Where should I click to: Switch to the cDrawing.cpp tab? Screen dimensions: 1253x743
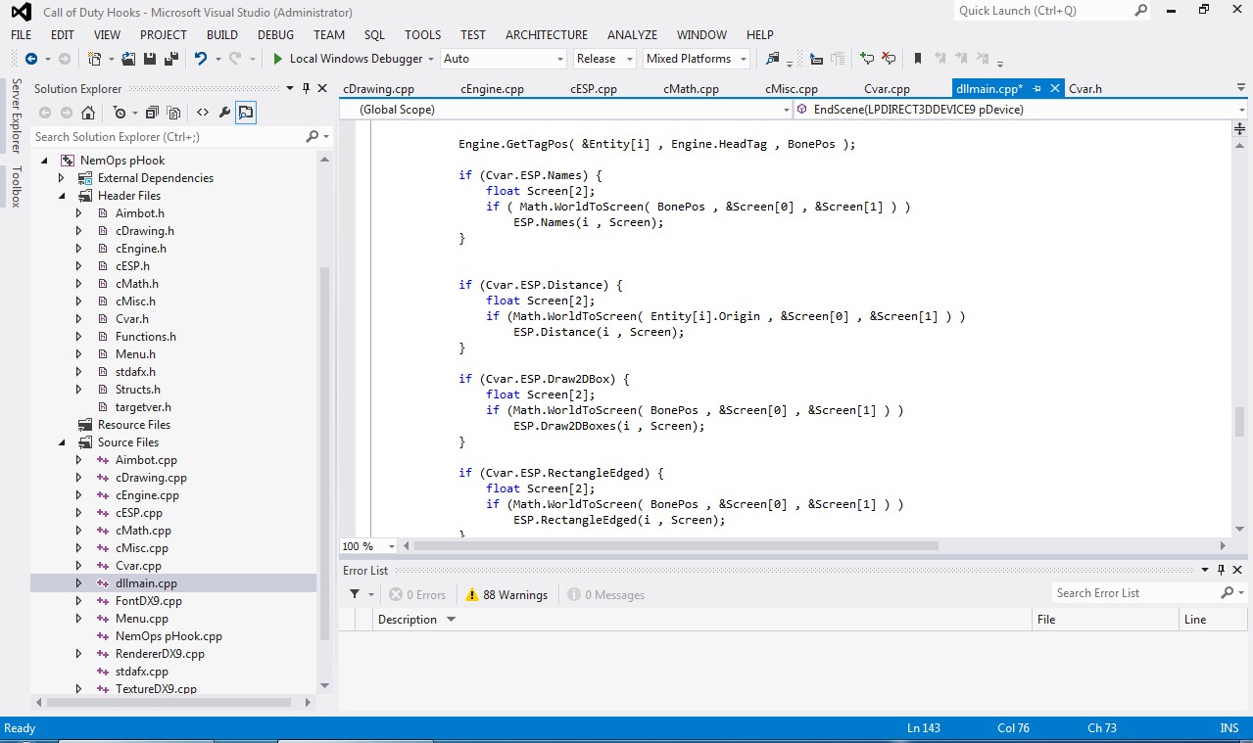378,89
